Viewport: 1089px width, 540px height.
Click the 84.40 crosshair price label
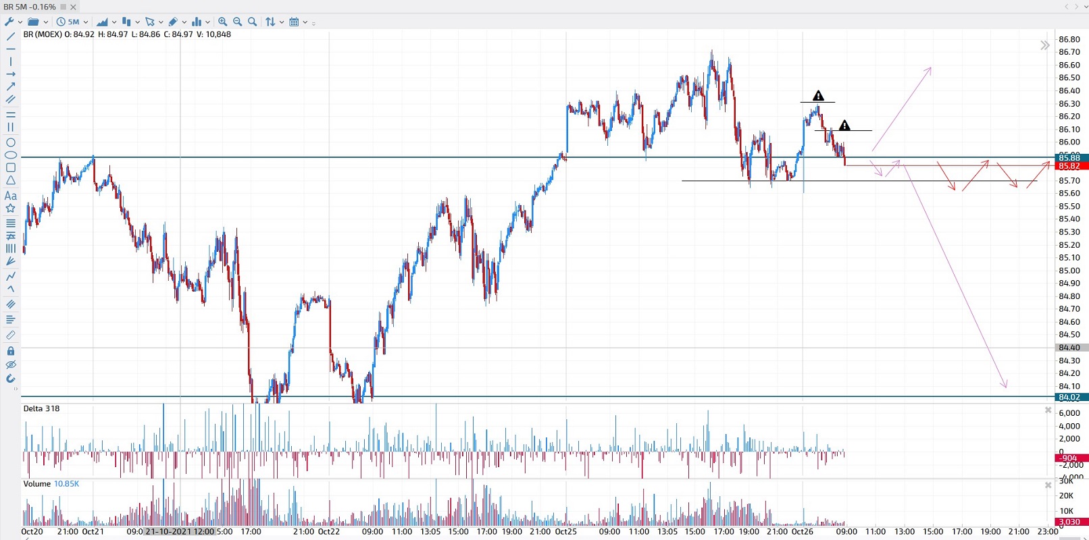coord(1071,348)
